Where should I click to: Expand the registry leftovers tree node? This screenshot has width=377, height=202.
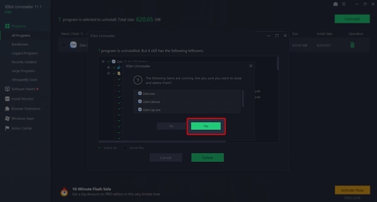tap(108, 67)
